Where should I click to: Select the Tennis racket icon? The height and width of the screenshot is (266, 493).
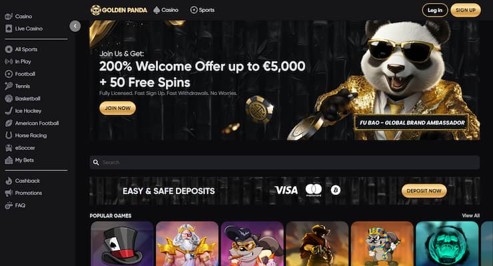pos(9,86)
